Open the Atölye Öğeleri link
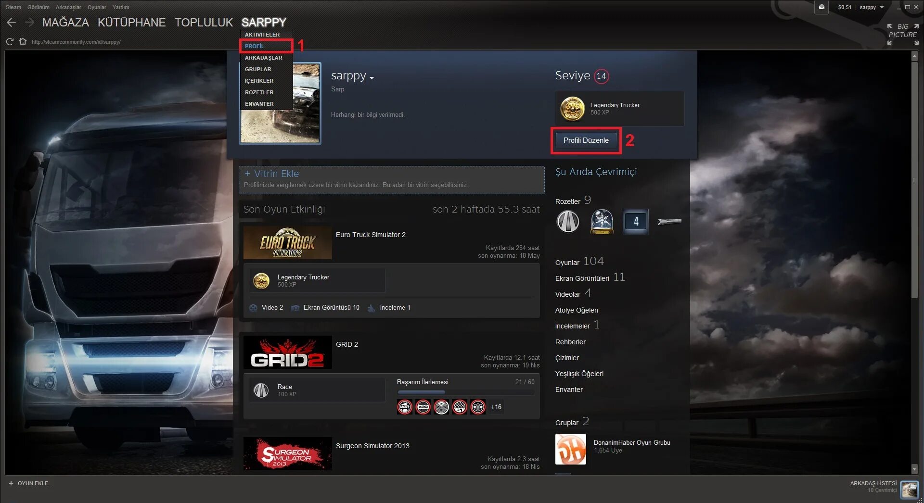Viewport: 924px width, 503px height. (x=577, y=310)
